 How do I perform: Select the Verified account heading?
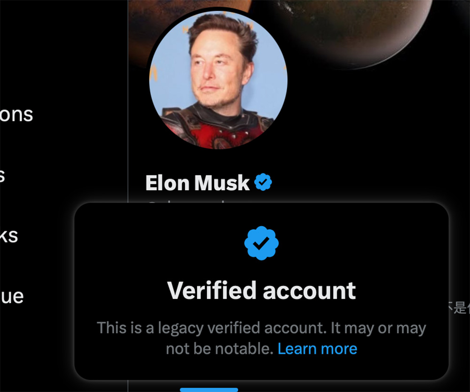261,290
